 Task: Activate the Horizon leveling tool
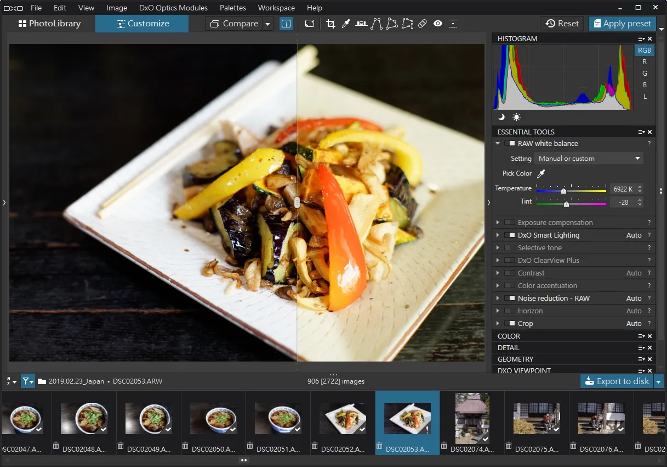[361, 24]
